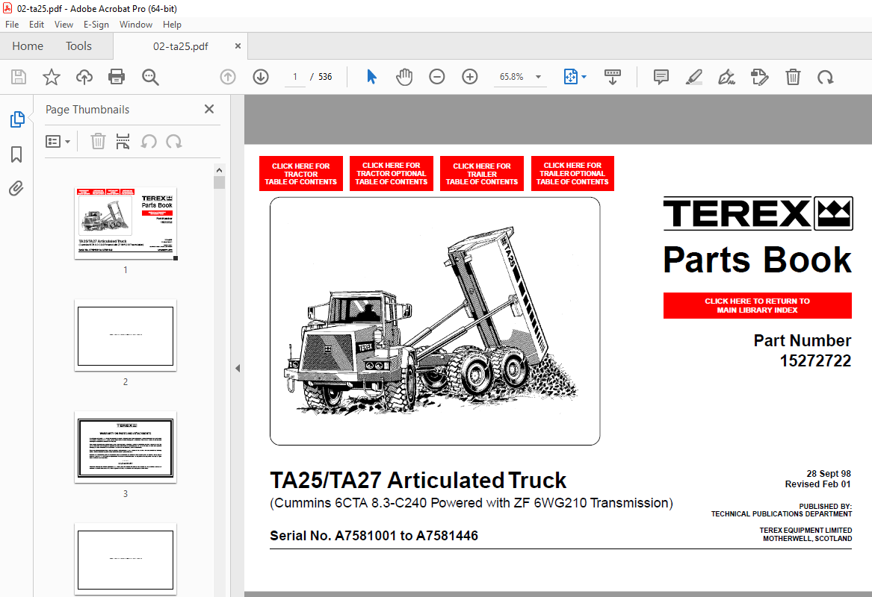Show Page Thumbnails via sidebar icon
The height and width of the screenshot is (597, 872).
pos(17,119)
